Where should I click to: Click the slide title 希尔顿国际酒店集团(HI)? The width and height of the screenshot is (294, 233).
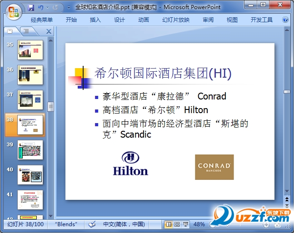[x=163, y=73]
